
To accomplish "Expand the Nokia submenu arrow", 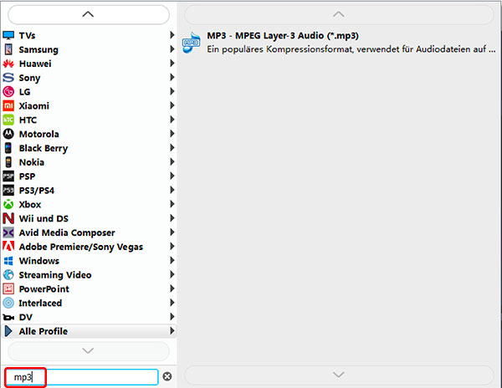I will point(172,161).
